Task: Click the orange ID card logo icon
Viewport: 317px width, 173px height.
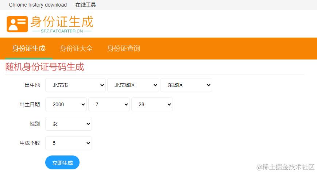Action: click(x=17, y=24)
